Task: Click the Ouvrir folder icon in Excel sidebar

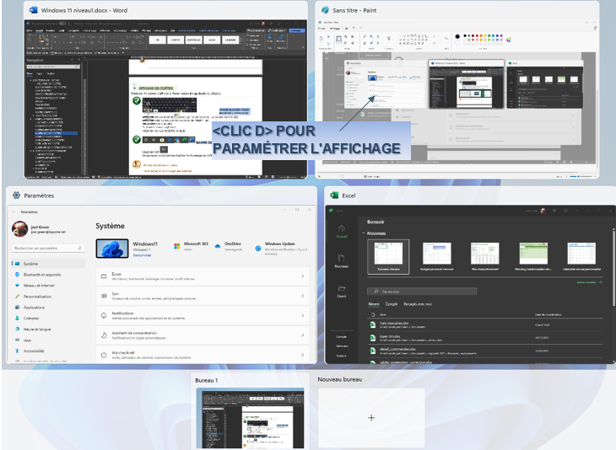Action: (342, 288)
